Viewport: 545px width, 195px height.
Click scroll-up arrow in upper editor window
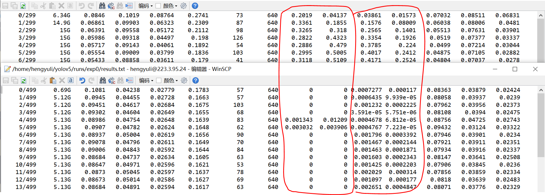point(541,16)
